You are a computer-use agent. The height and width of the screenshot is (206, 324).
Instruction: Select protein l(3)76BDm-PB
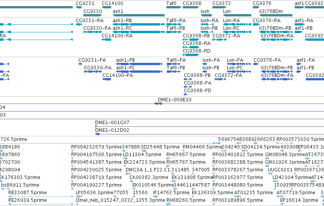(277, 72)
